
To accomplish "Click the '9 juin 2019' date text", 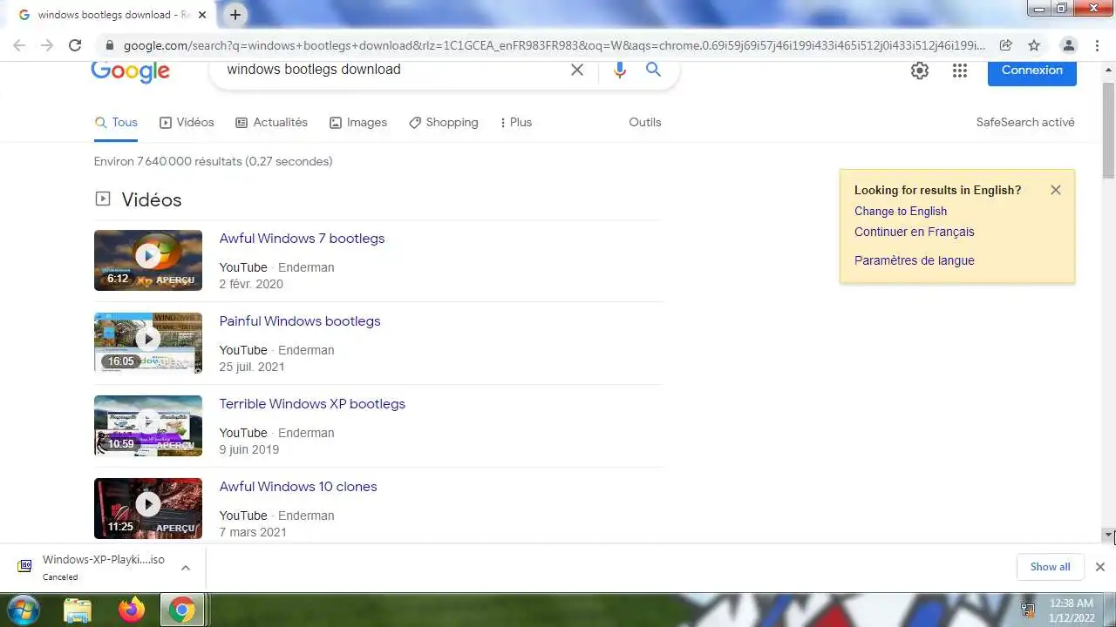I will pyautogui.click(x=249, y=449).
